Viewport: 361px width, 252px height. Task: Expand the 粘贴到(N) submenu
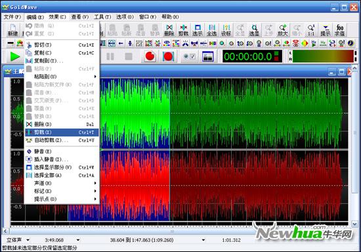point(62,76)
